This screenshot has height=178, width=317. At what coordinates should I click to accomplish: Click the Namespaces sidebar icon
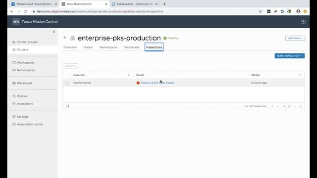coord(14,70)
